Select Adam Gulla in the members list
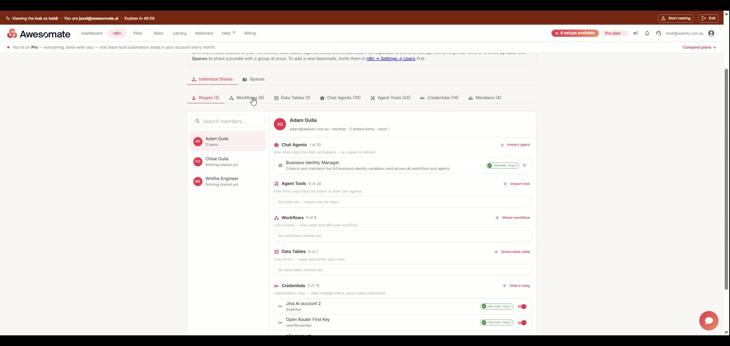This screenshot has width=730, height=346. [x=228, y=141]
